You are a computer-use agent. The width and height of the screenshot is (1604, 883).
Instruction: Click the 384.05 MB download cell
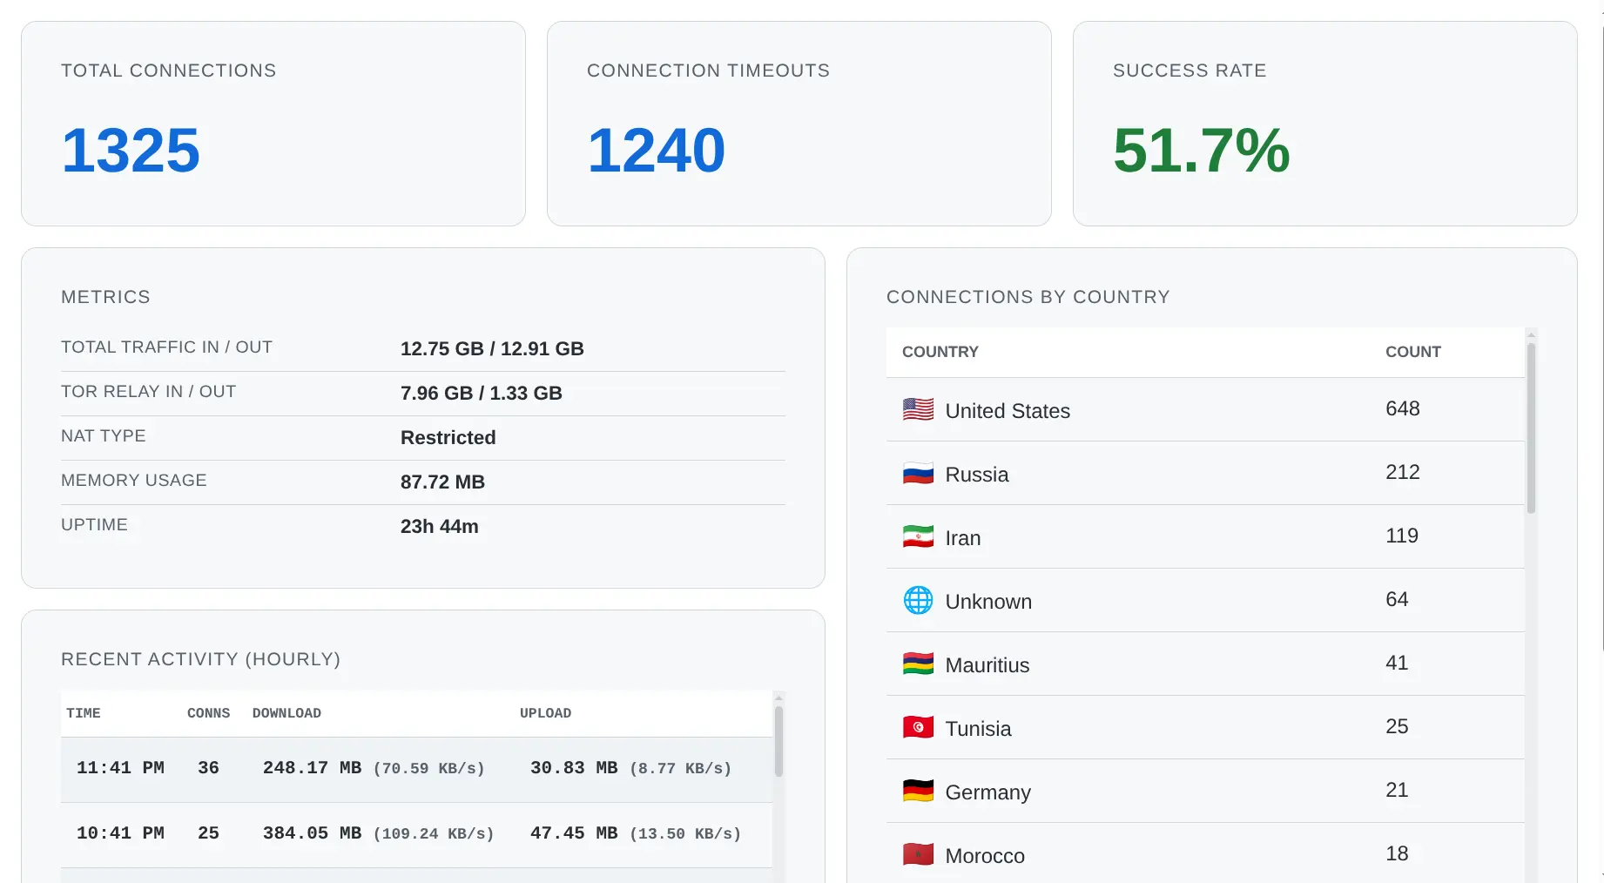(378, 833)
